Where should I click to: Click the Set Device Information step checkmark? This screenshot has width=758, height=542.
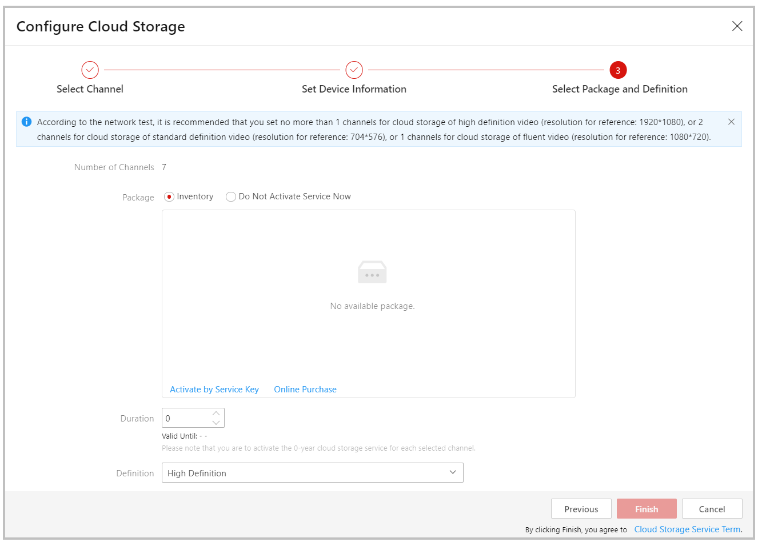(x=354, y=70)
